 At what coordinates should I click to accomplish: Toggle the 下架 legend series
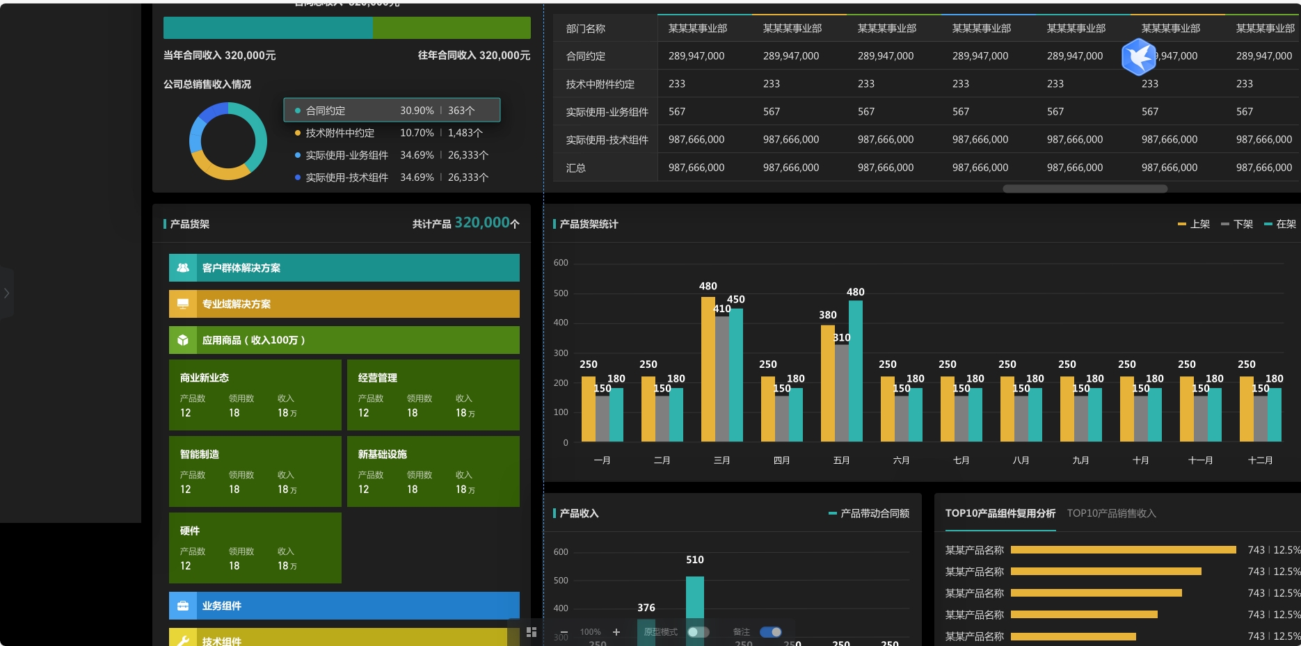(x=1237, y=224)
